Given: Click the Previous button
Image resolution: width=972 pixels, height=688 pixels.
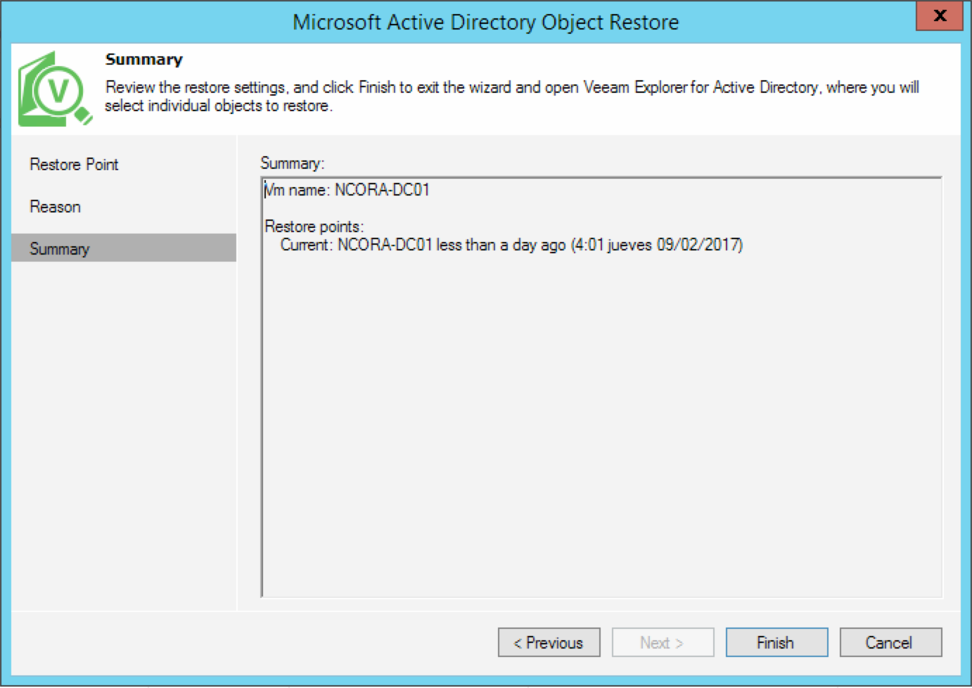Looking at the screenshot, I should point(549,642).
